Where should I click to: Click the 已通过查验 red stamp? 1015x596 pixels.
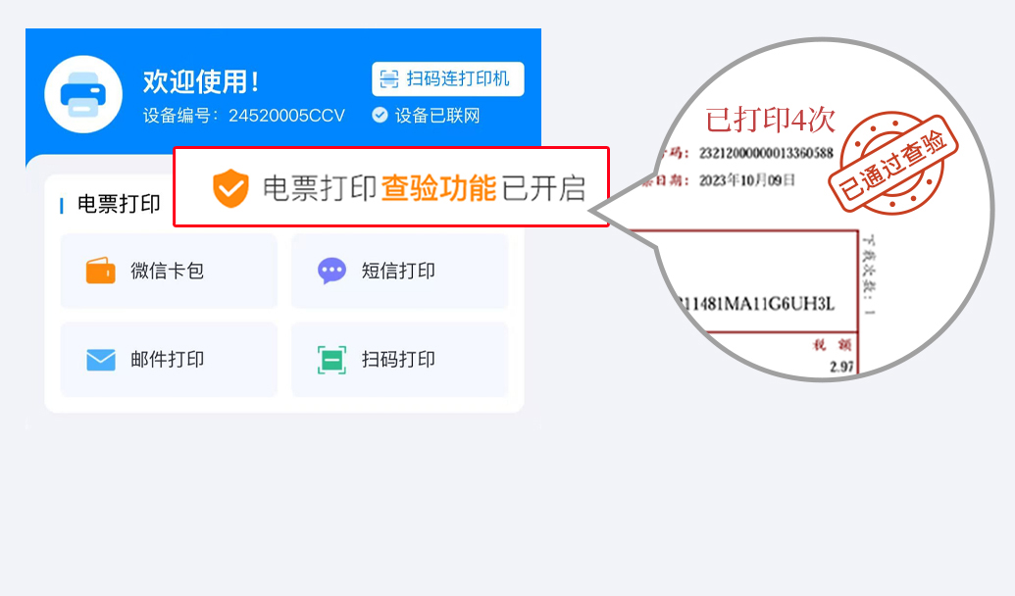(x=893, y=163)
